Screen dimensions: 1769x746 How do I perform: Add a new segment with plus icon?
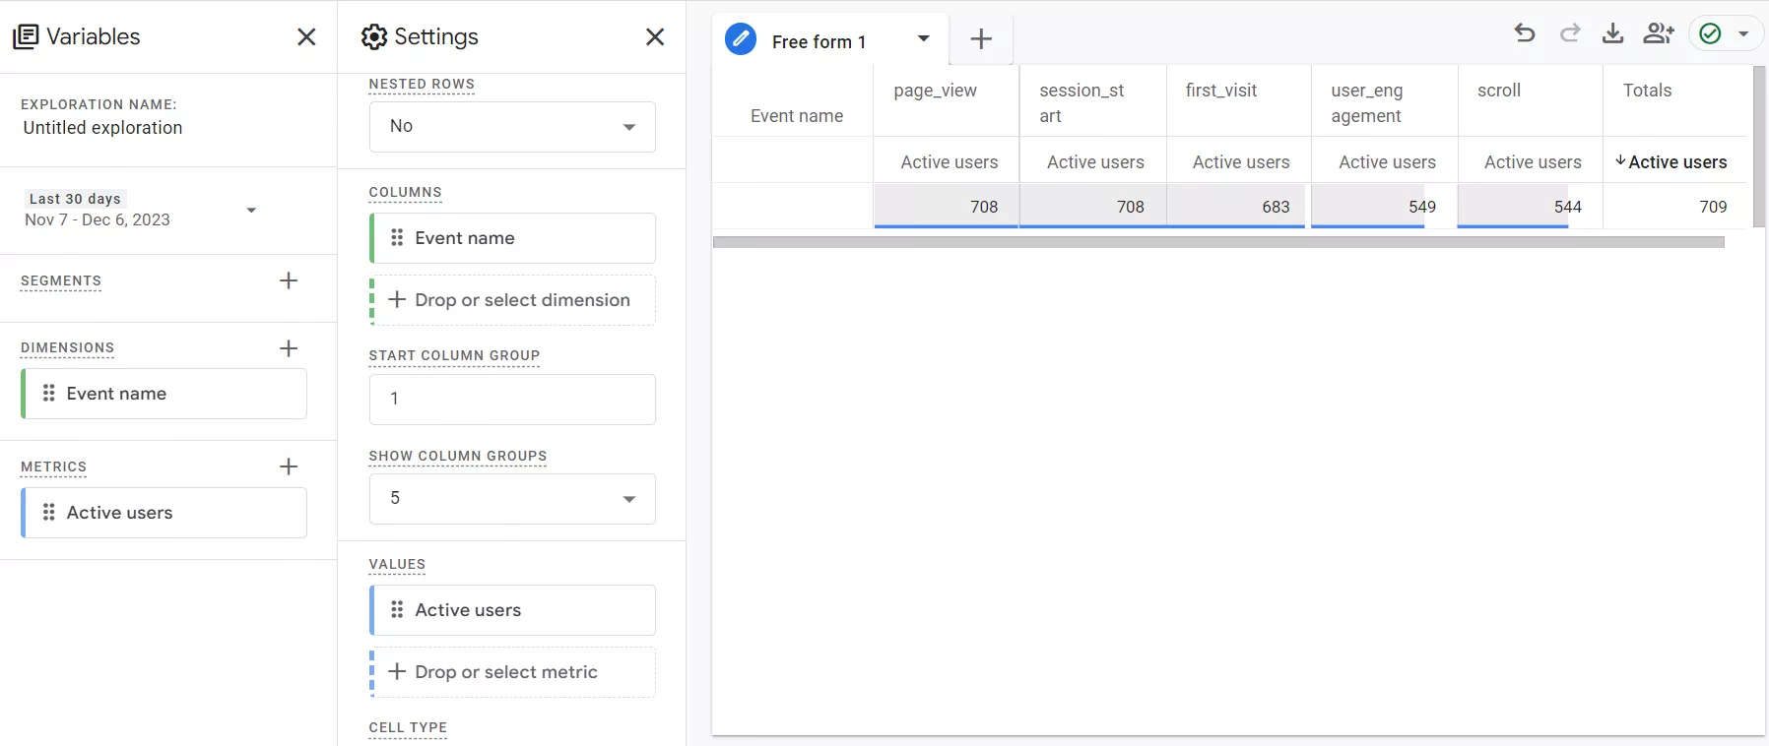289,280
